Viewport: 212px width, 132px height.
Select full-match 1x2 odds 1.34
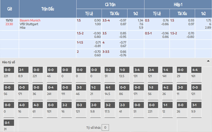(140, 20)
